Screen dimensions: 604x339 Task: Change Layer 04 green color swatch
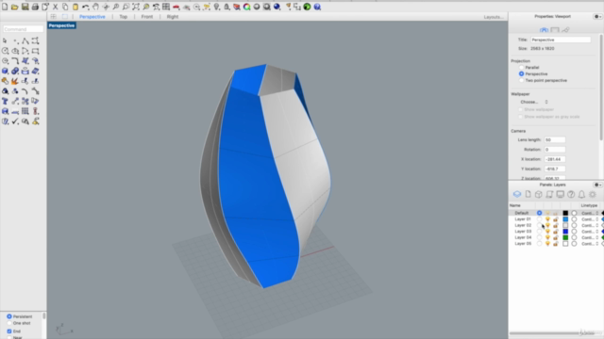[565, 237]
